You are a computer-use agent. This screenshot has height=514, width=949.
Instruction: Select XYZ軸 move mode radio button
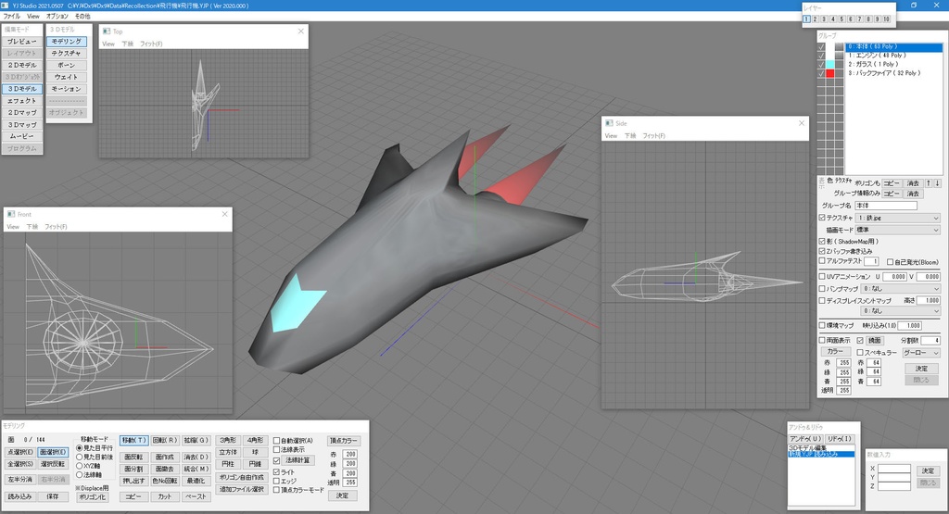pyautogui.click(x=80, y=466)
